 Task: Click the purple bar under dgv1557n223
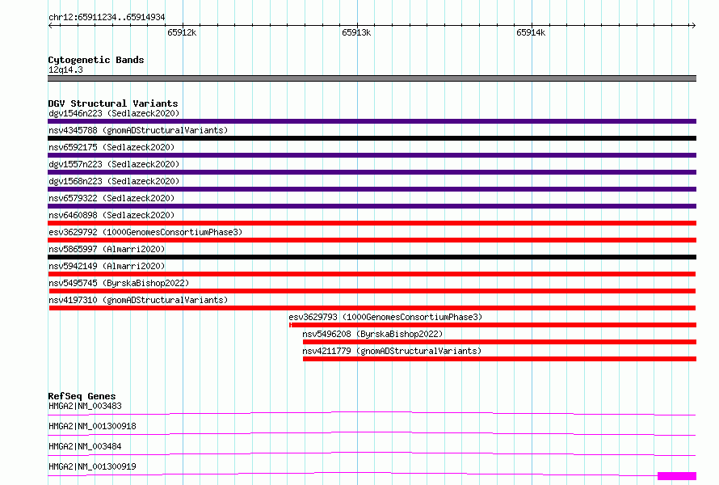(x=372, y=172)
